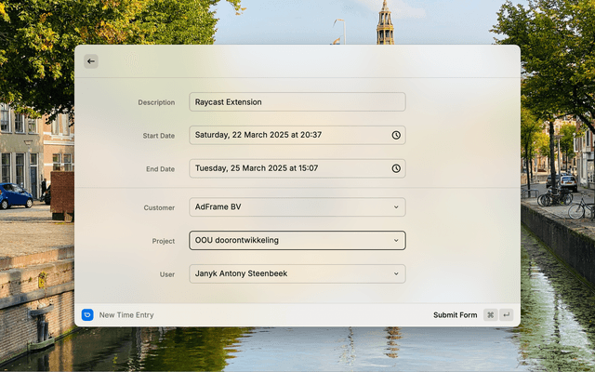Image resolution: width=595 pixels, height=372 pixels.
Task: Click the blue extension icon in footer
Action: [87, 315]
